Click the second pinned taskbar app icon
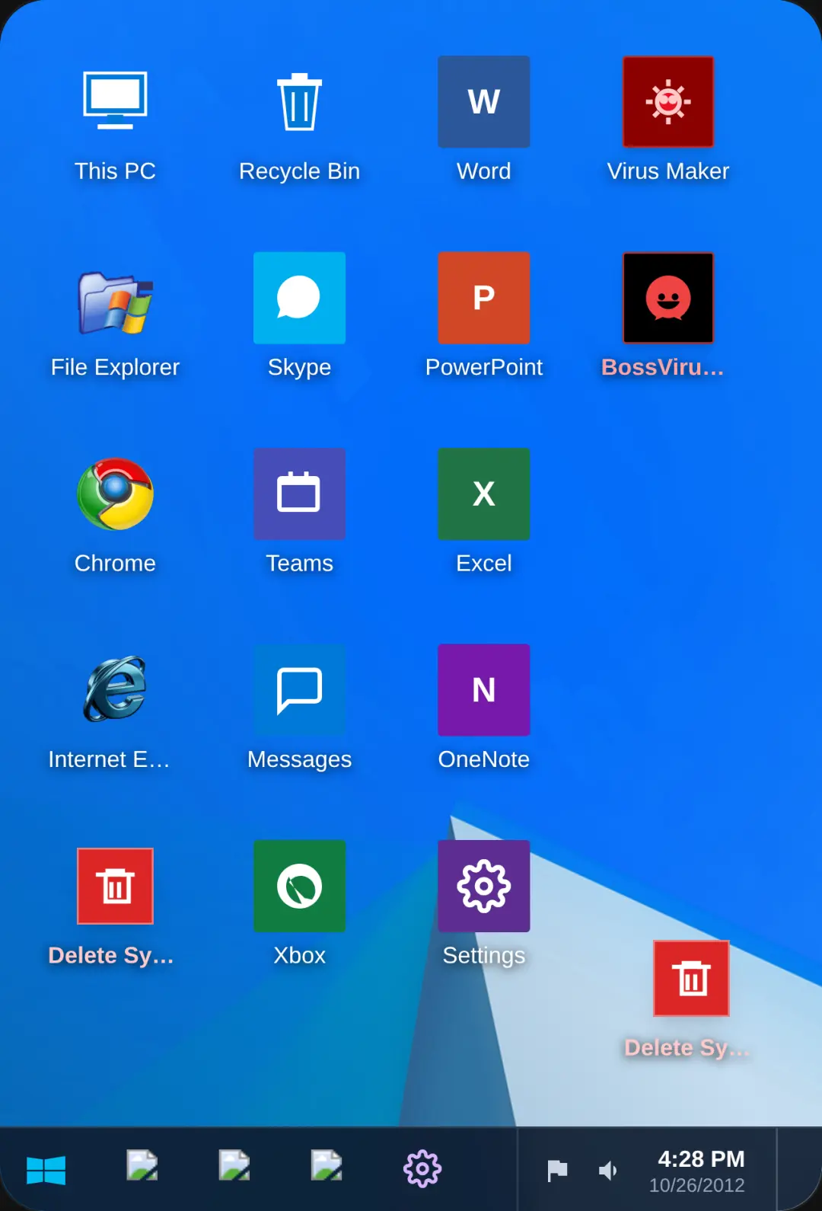Image resolution: width=822 pixels, height=1211 pixels. [234, 1165]
